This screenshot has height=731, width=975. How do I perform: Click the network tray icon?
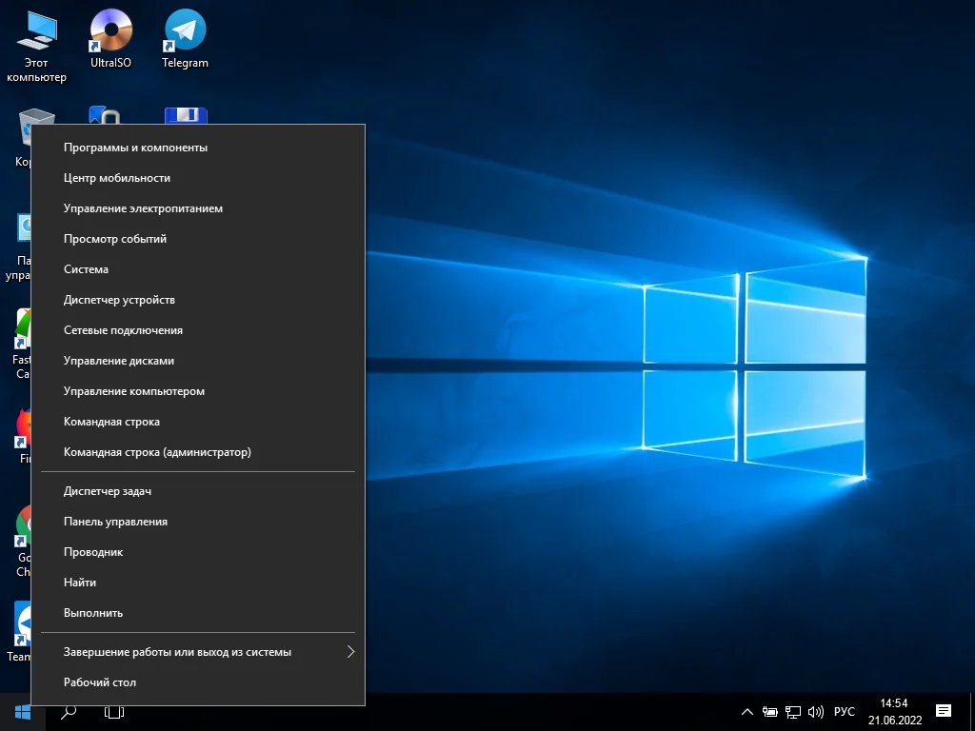(793, 712)
